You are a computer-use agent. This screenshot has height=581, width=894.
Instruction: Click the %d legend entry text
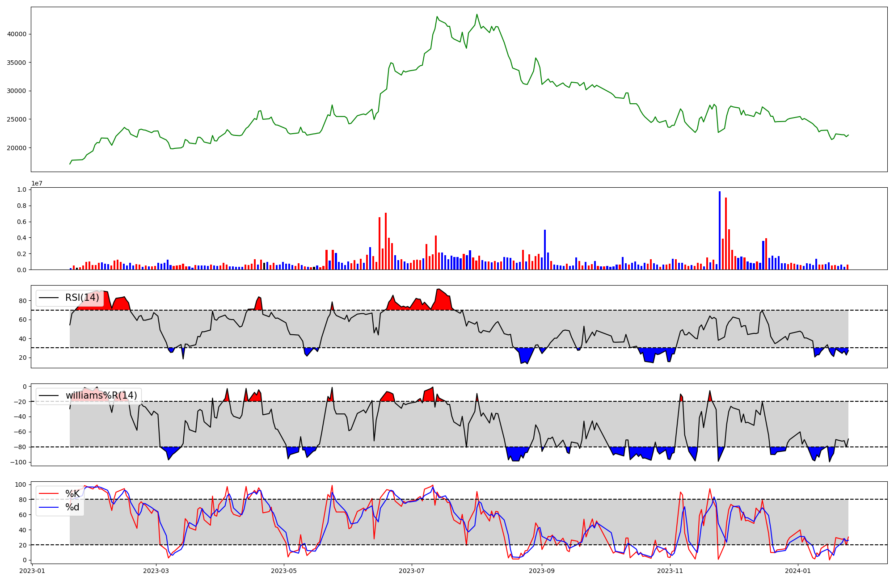click(x=72, y=507)
